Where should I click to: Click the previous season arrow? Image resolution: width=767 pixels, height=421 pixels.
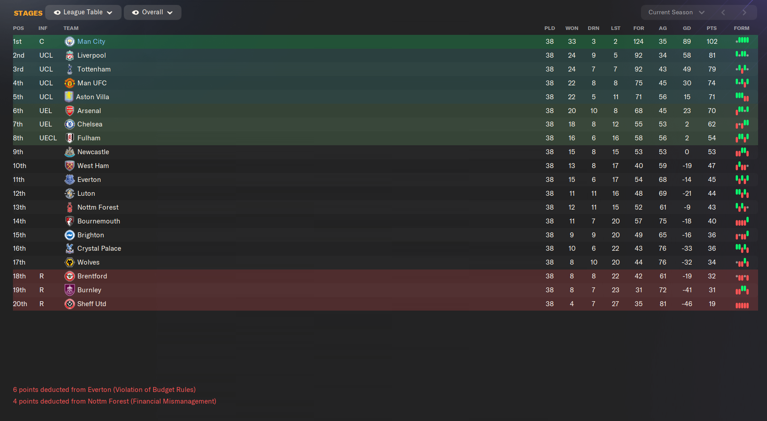click(723, 12)
